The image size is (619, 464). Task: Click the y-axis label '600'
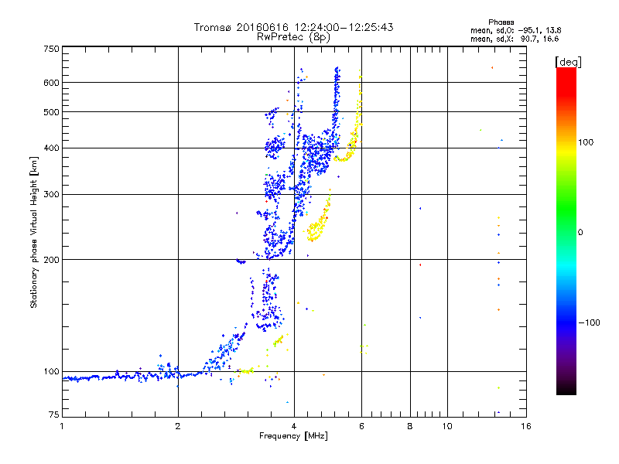pyautogui.click(x=51, y=83)
